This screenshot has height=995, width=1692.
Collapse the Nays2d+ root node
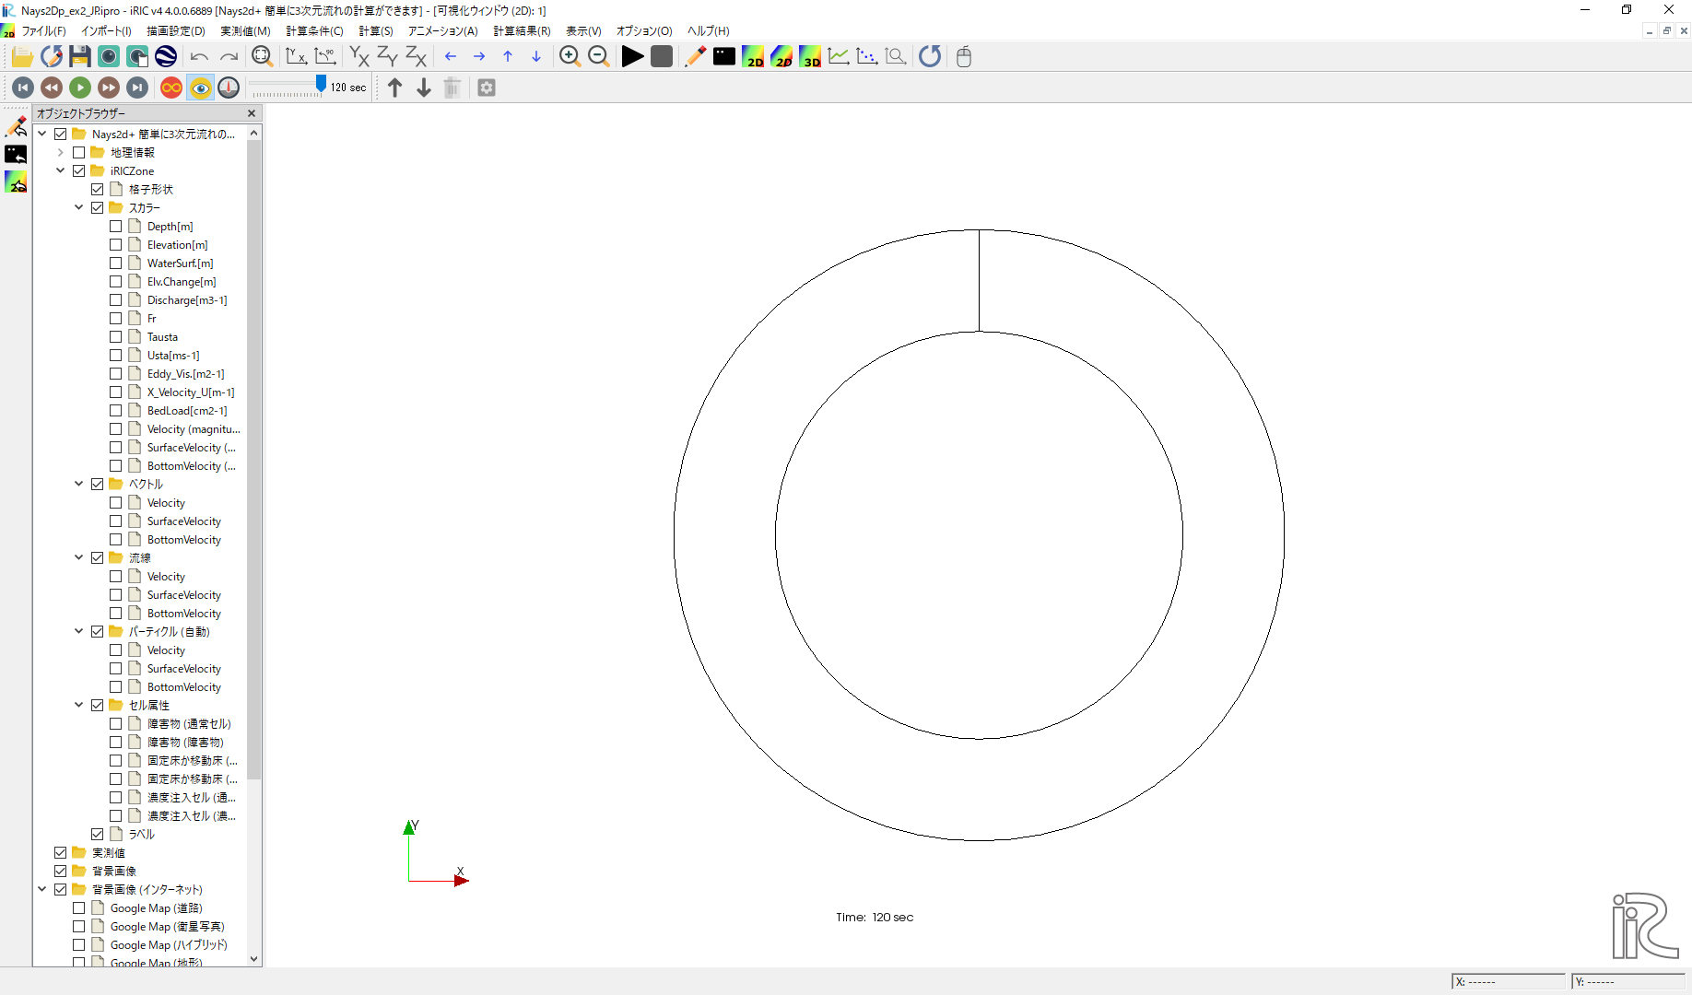(42, 134)
